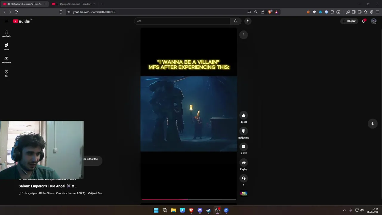382x215 pixels.
Task: Open the extensions puzzle-piece menu
Action: pos(332,12)
